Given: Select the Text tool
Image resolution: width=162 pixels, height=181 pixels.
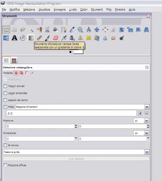Looking at the screenshot, I should pos(14,38).
